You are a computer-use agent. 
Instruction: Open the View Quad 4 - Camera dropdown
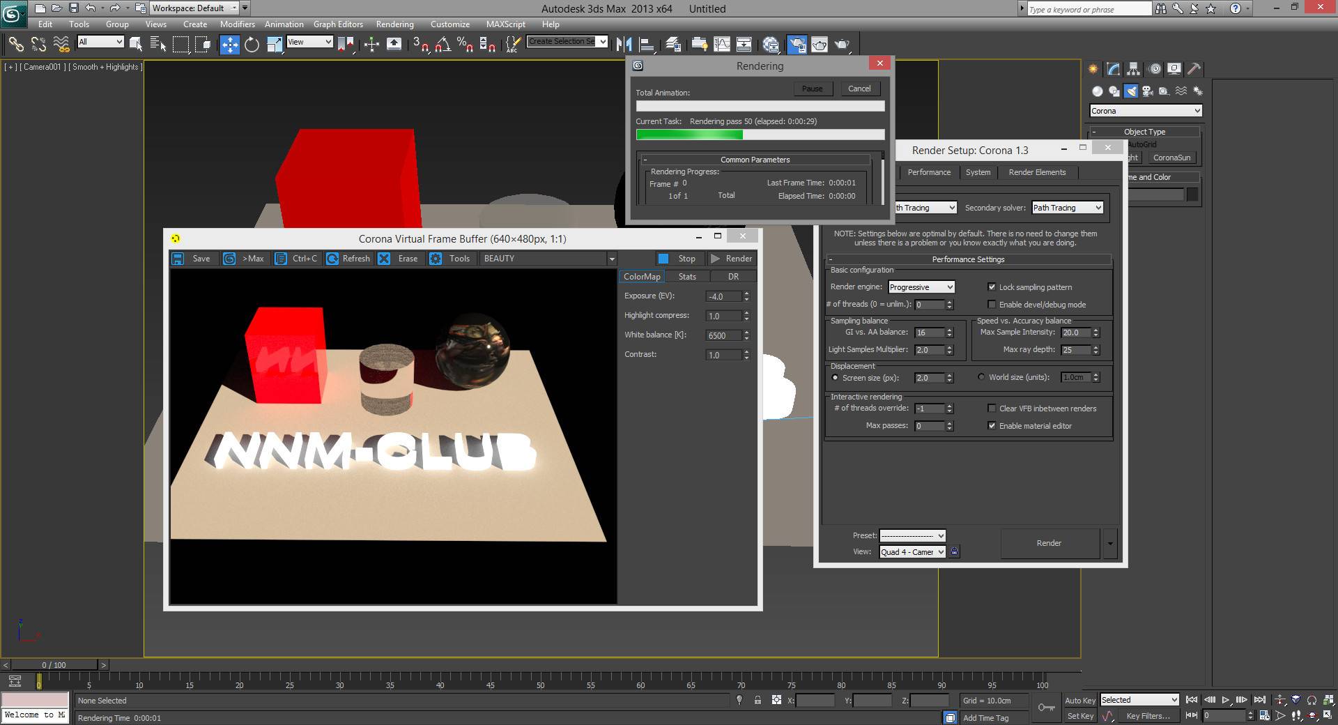click(912, 551)
